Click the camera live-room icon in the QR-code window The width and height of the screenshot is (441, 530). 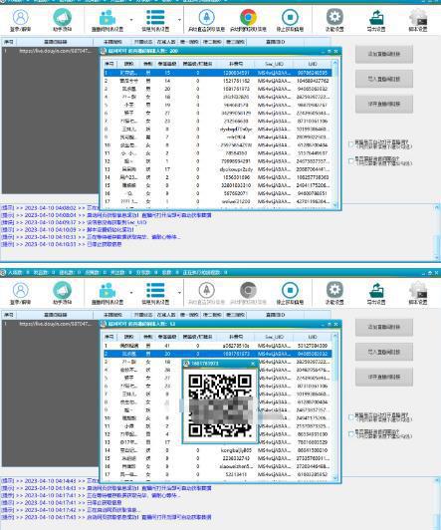[x=108, y=290]
